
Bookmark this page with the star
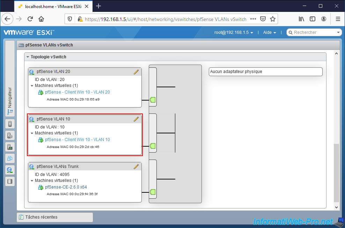pyautogui.click(x=273, y=19)
